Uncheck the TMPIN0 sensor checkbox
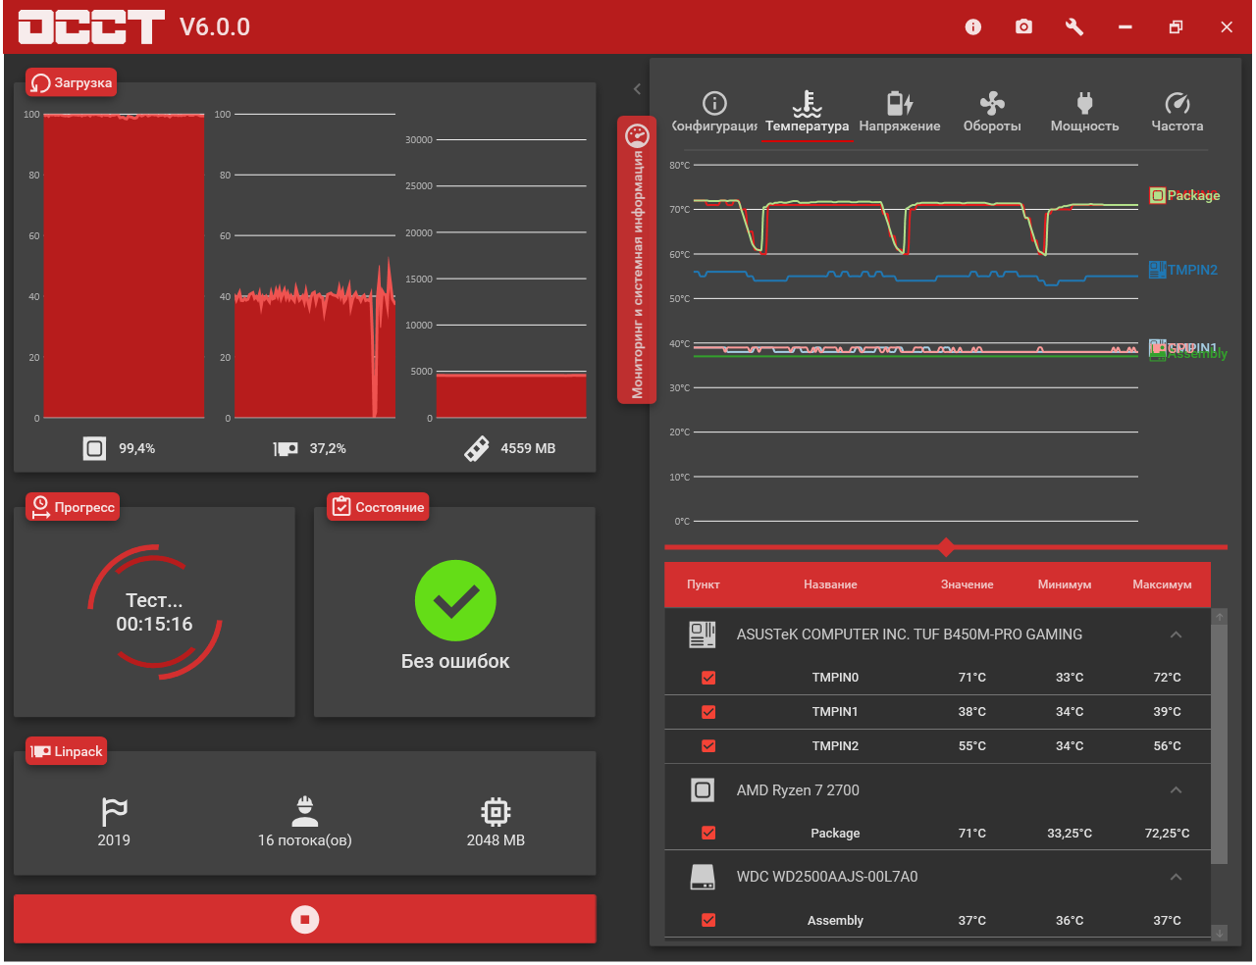 [708, 678]
